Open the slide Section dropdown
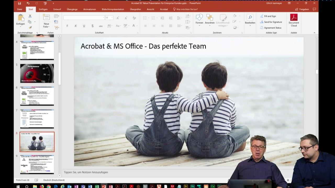 coord(56,27)
